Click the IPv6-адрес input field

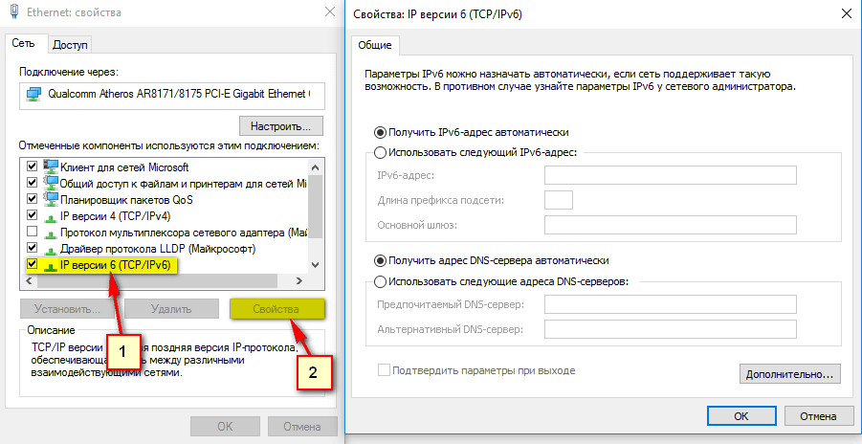(x=670, y=175)
